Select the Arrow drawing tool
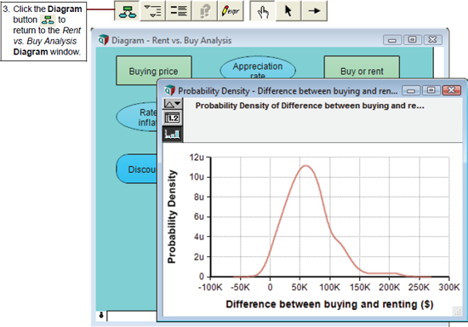This screenshot has width=468, height=327. pos(314,11)
